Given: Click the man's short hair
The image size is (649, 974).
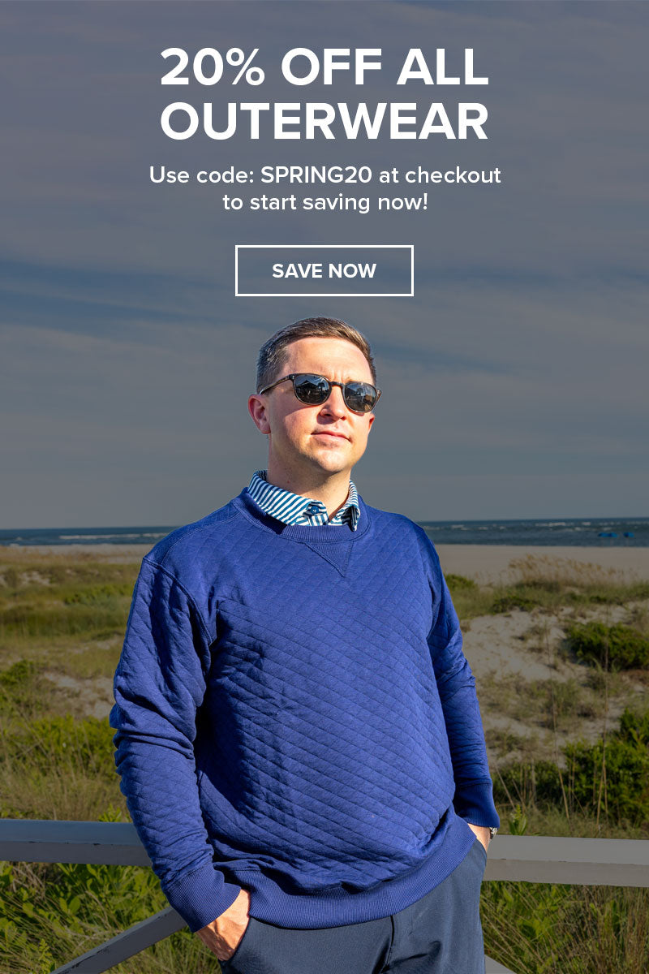Looking at the screenshot, I should (x=315, y=345).
